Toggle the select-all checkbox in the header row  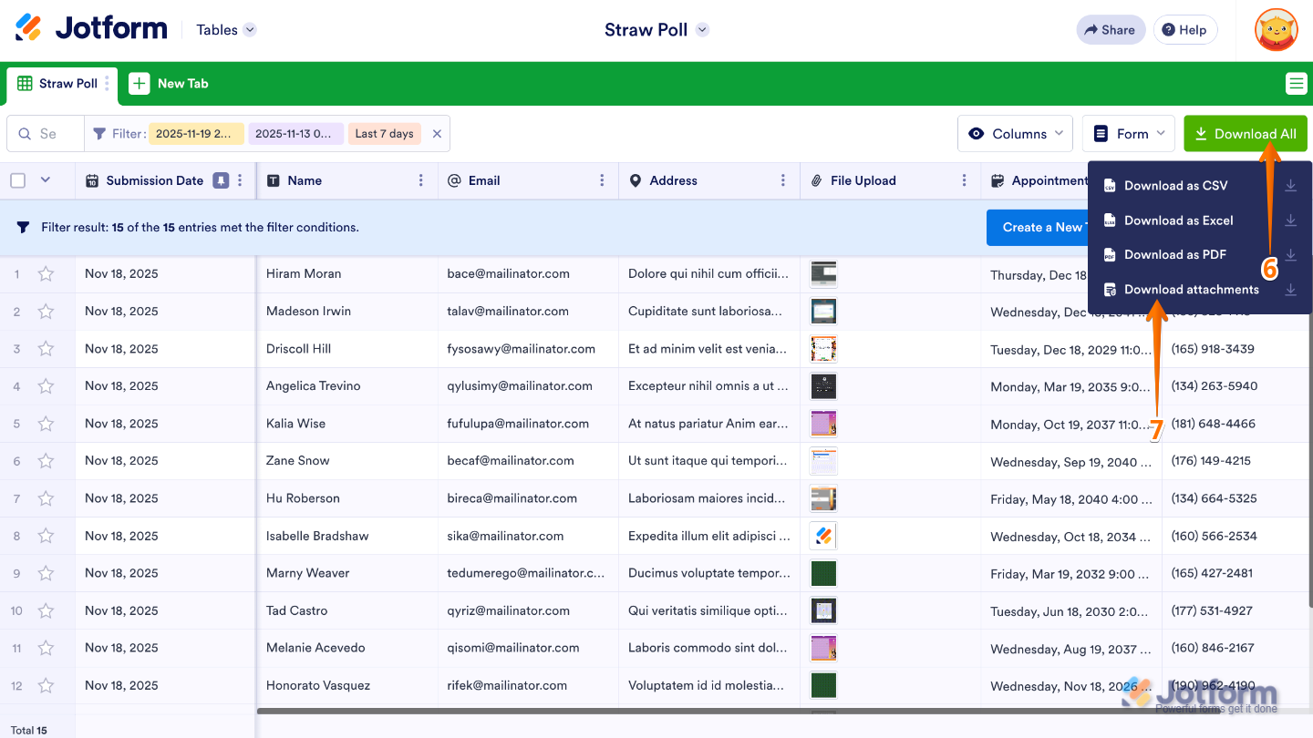click(16, 179)
